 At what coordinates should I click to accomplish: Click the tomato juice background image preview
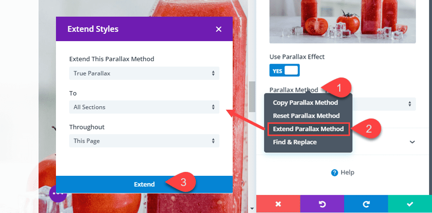[343, 22]
